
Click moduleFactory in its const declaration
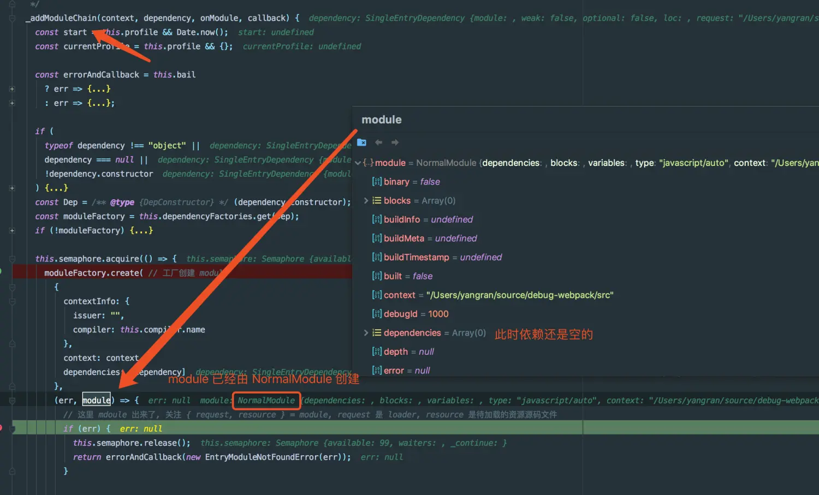tap(94, 216)
